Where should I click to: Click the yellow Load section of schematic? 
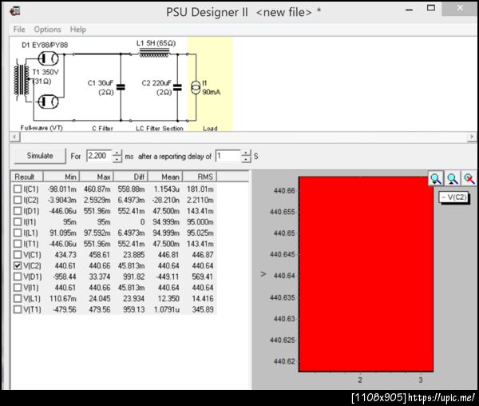tap(210, 84)
